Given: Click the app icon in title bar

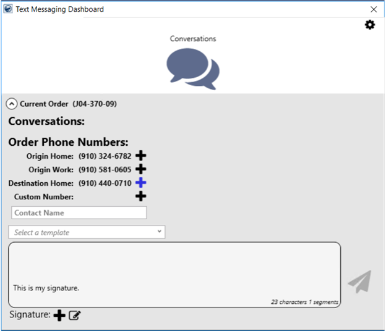Looking at the screenshot, I should click(x=7, y=9).
